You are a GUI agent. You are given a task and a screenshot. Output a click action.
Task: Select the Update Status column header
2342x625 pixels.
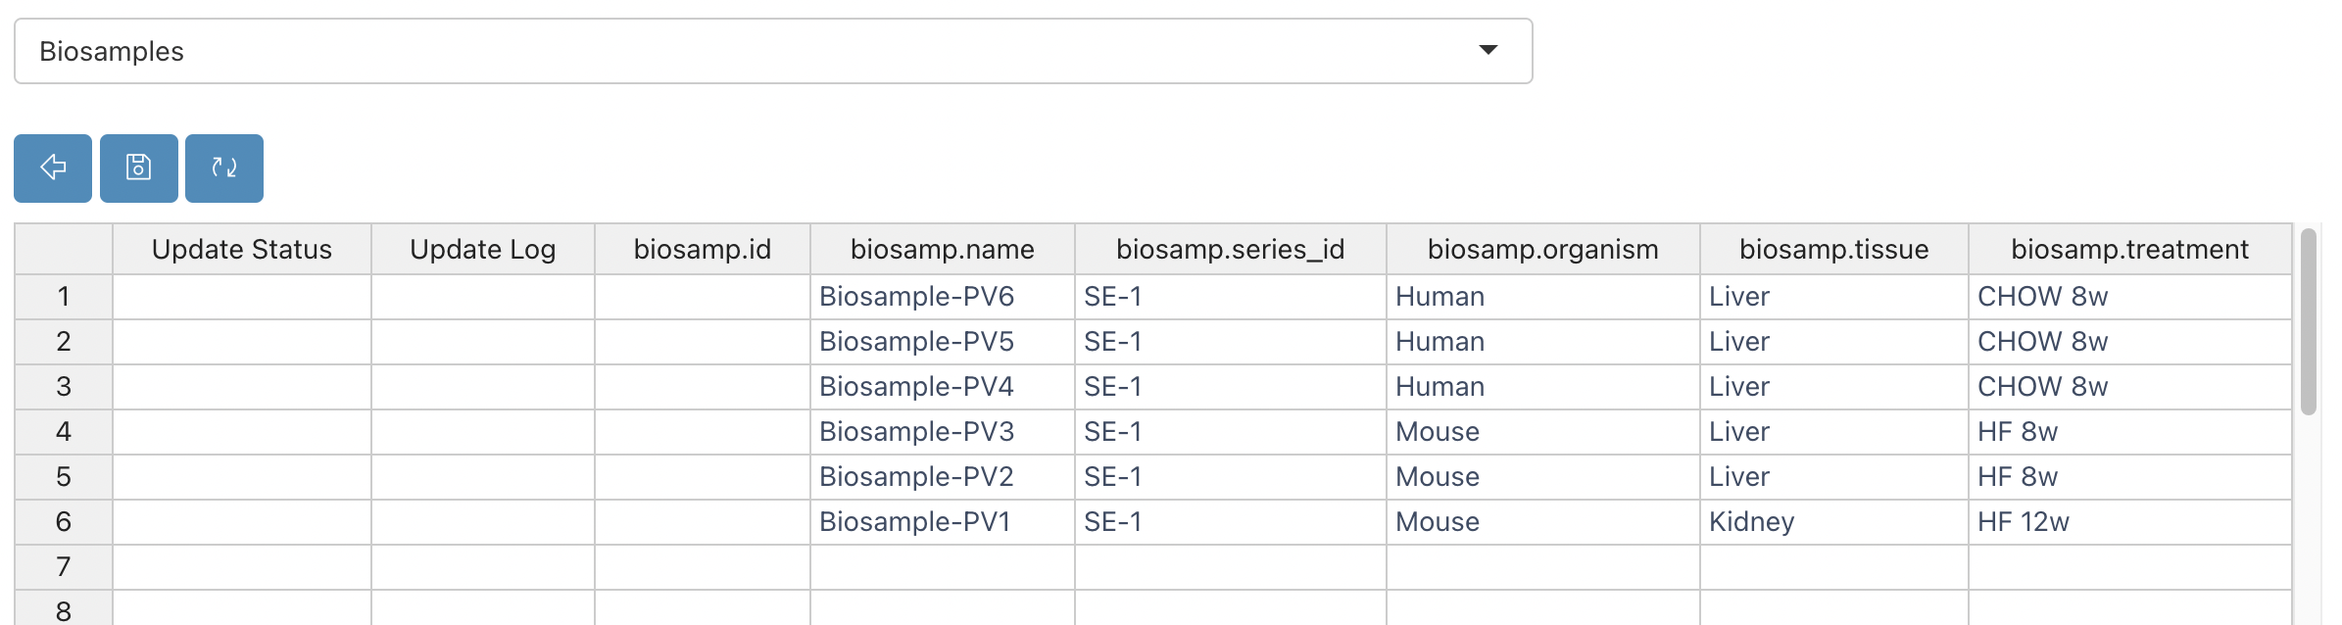coord(242,249)
